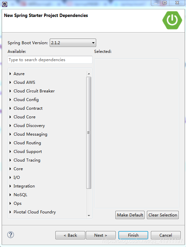This screenshot has height=247, width=186.
Task: Expand the Cloud Discovery category arrow
Action: point(10,126)
